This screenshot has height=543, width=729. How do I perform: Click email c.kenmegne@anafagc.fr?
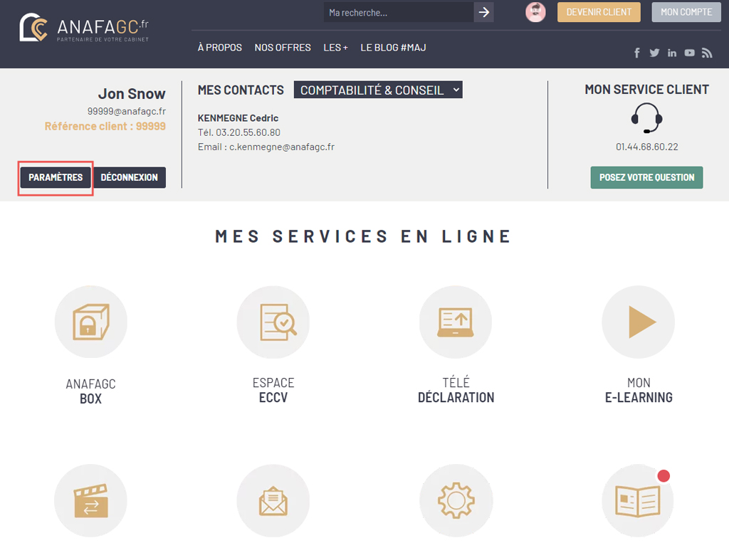pos(282,147)
